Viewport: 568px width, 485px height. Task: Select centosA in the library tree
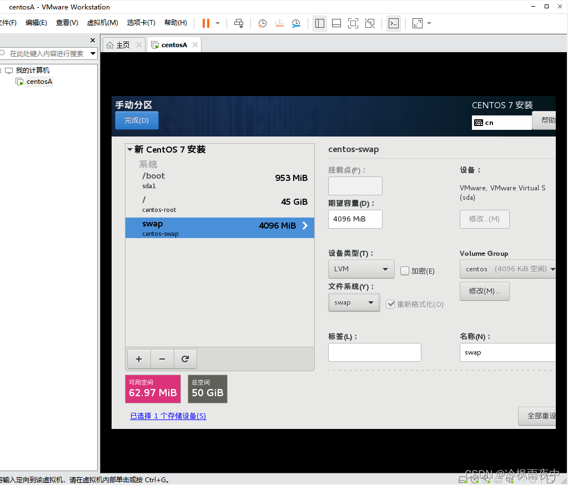tap(39, 82)
